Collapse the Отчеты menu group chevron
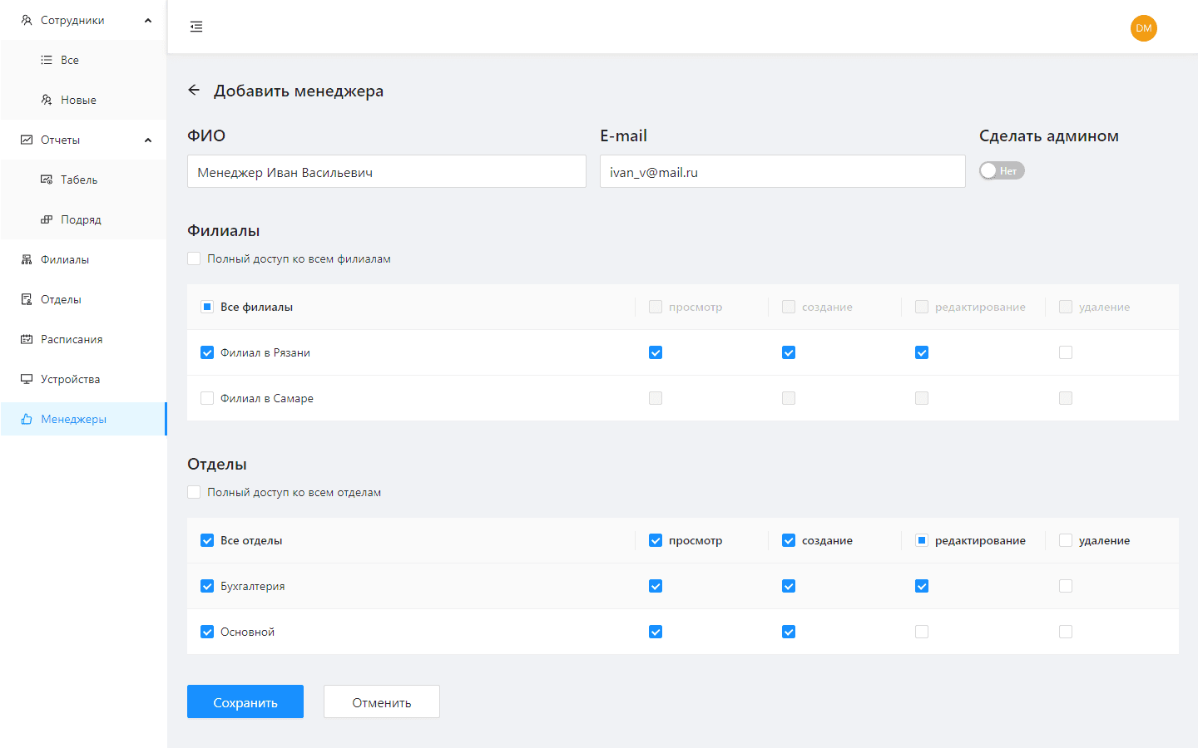1198x748 pixels. pos(148,140)
